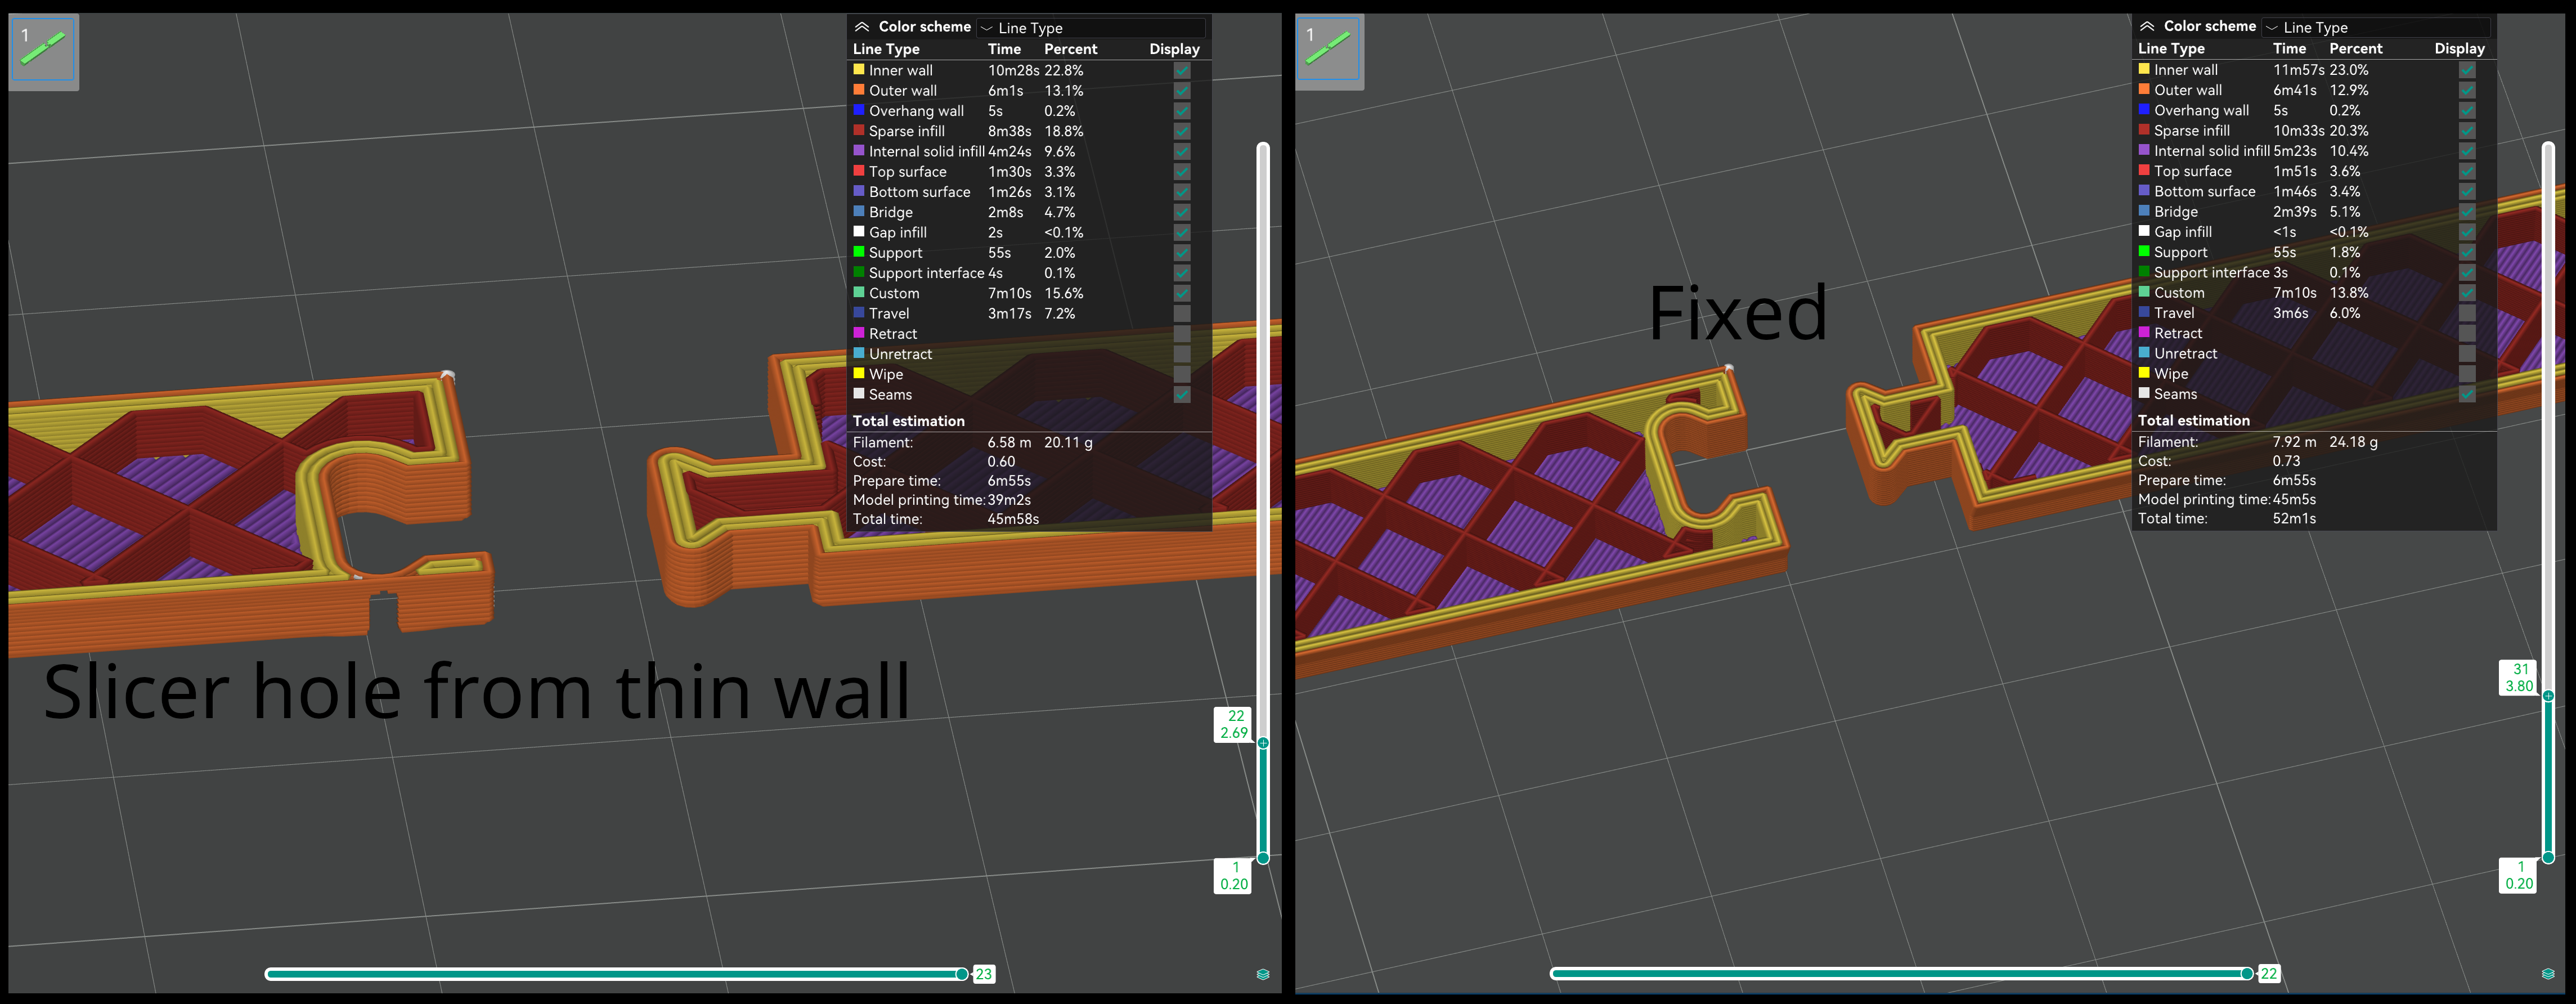The width and height of the screenshot is (2576, 1004).
Task: Click Total time value 52m1s
Action: (x=2294, y=518)
